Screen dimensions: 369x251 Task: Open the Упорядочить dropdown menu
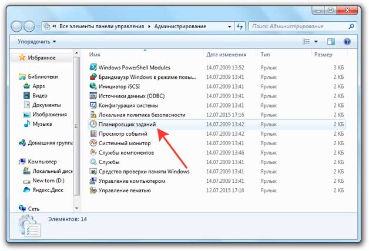[x=37, y=42]
